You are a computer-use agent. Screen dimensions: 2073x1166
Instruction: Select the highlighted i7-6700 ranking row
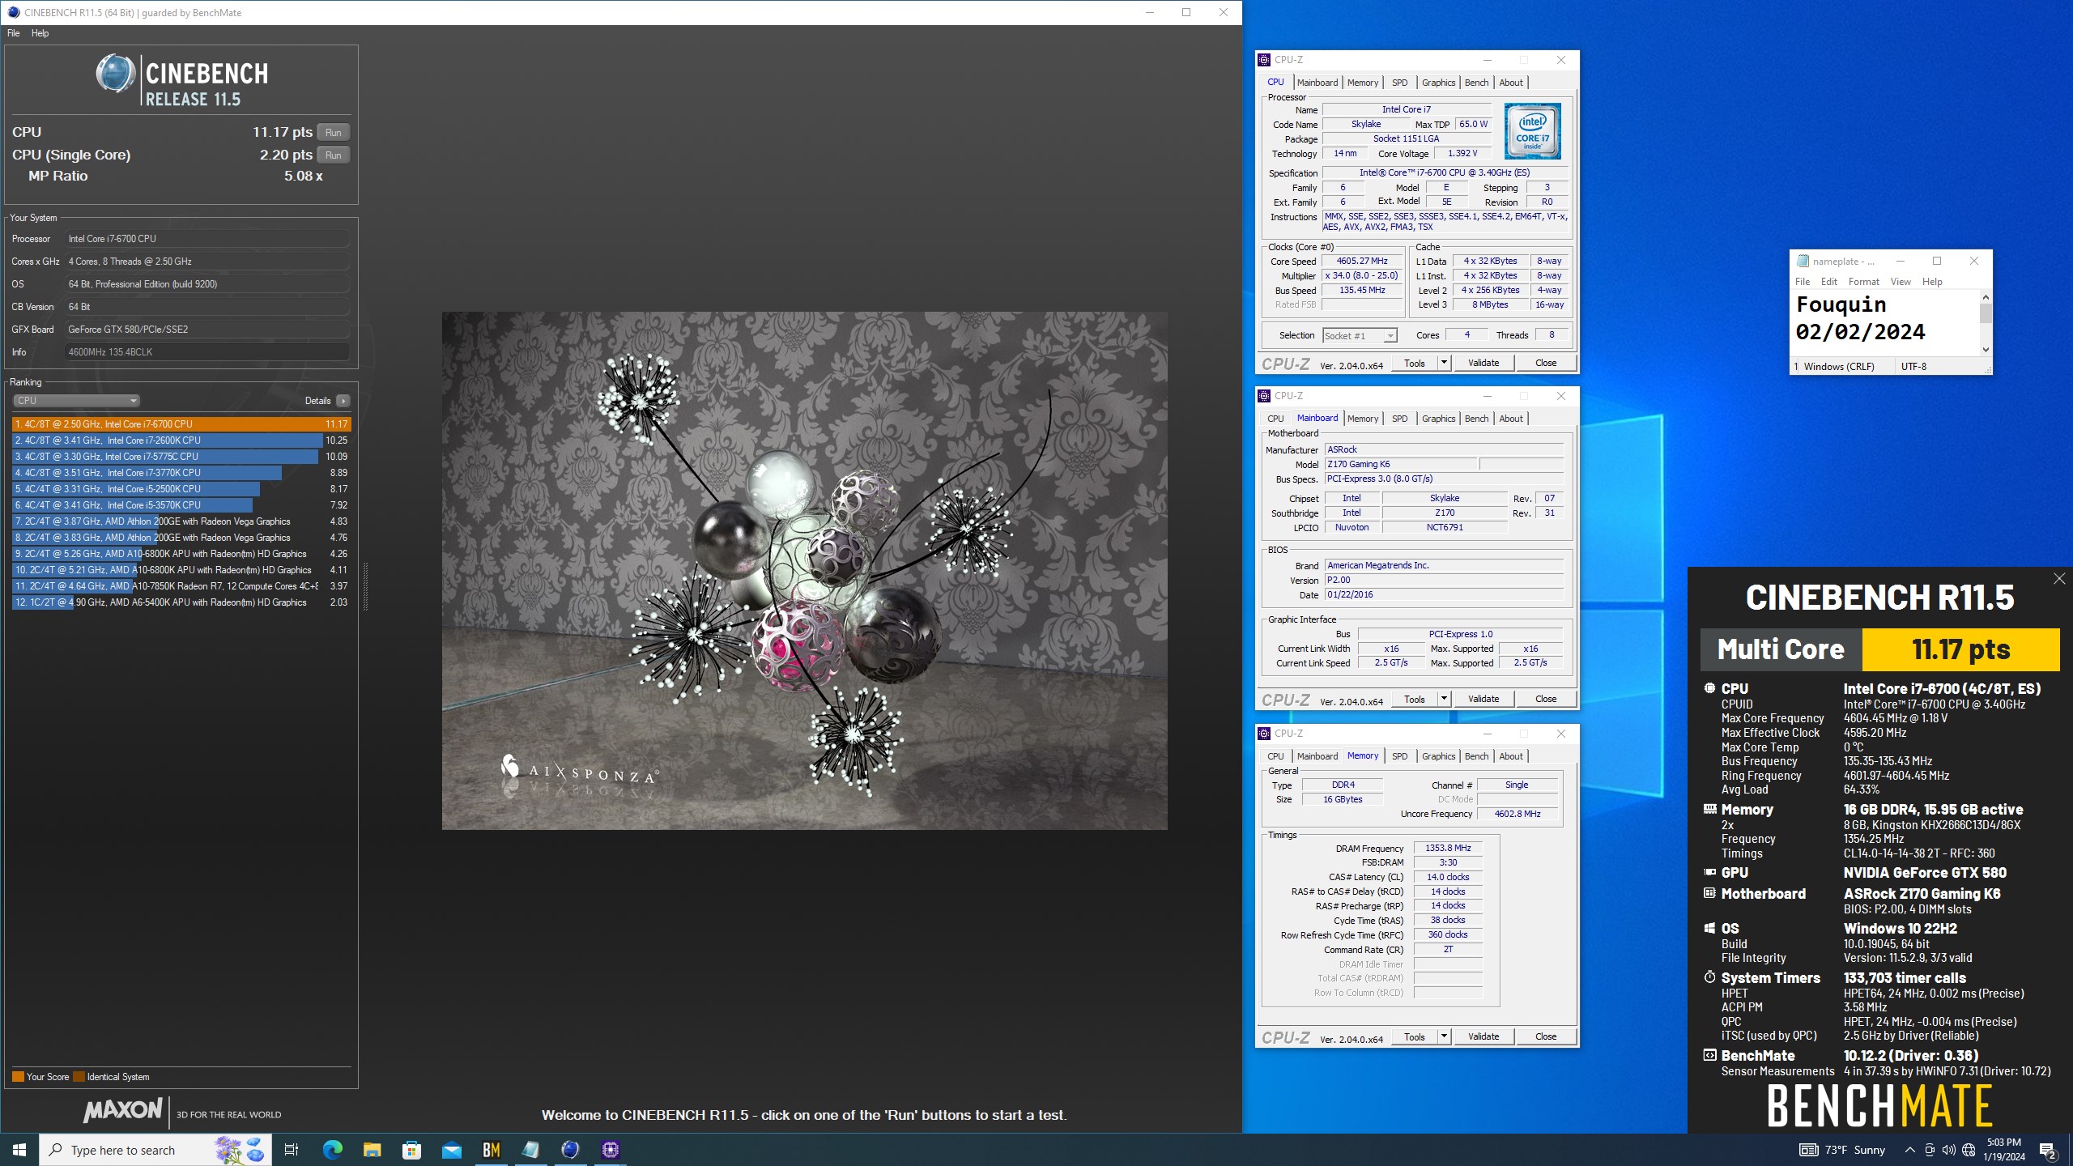(181, 424)
